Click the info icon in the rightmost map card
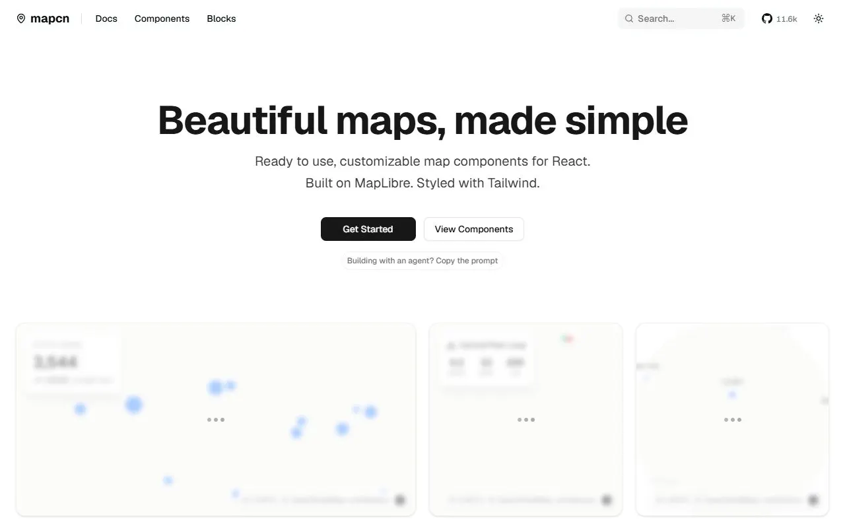Viewport: 845px width, 528px height. (813, 500)
